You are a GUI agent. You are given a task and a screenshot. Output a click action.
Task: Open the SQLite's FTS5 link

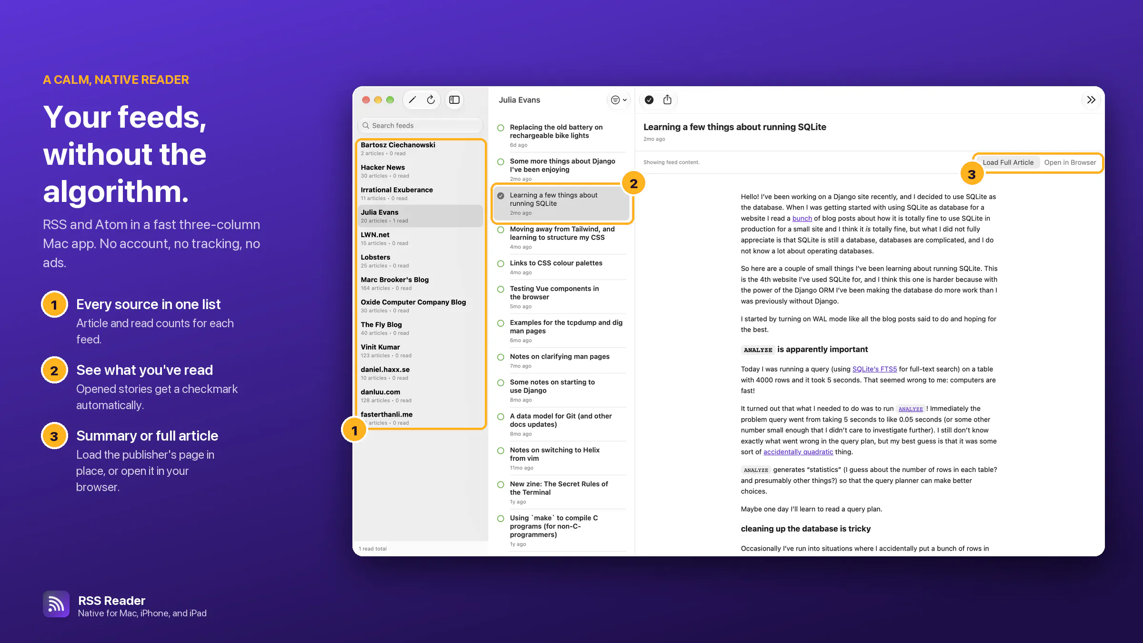tap(874, 369)
